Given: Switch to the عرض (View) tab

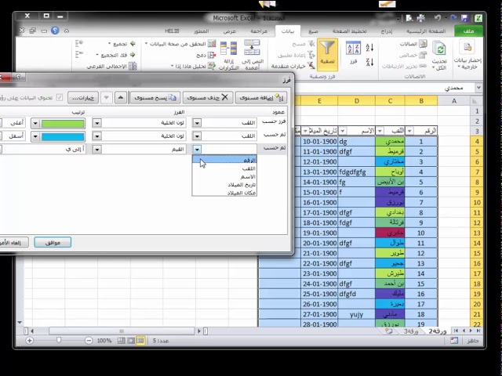Looking at the screenshot, I should 229,31.
